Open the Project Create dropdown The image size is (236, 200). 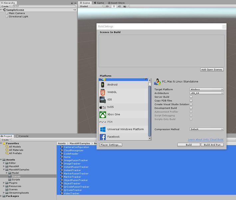point(6,140)
